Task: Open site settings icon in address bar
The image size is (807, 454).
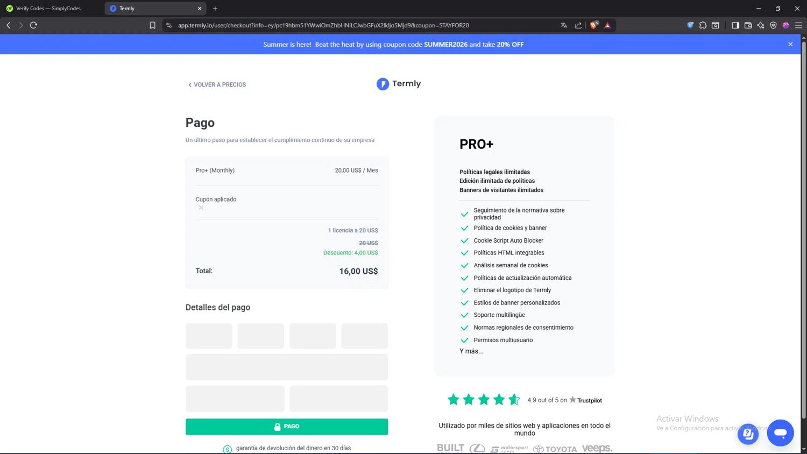Action: click(x=169, y=25)
